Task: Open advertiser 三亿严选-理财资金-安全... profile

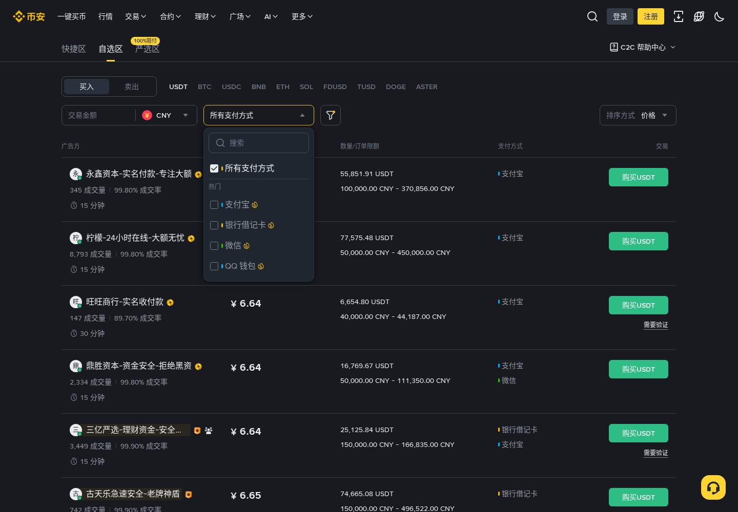Action: pyautogui.click(x=134, y=430)
